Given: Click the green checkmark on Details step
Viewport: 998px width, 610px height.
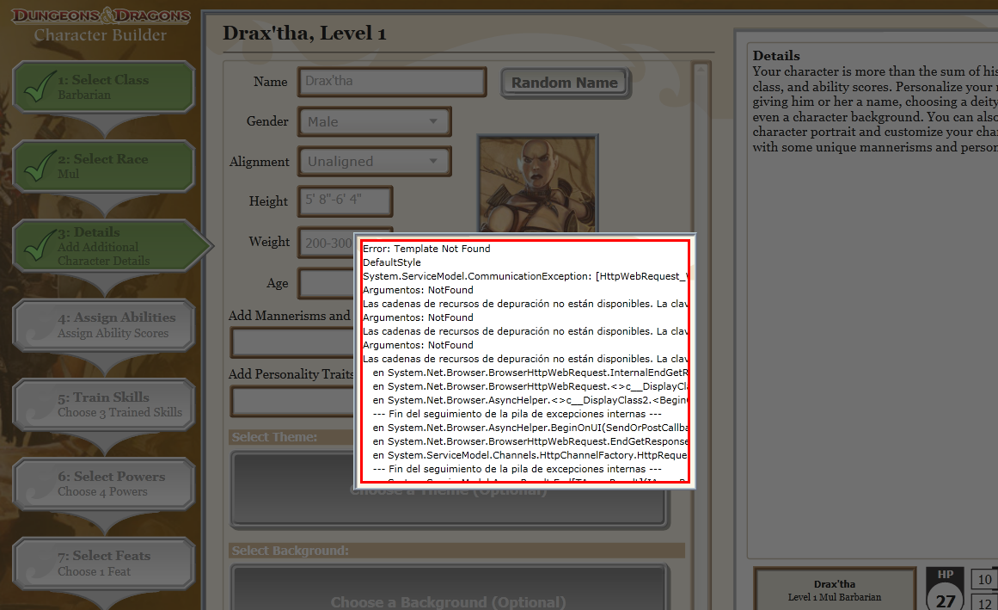Looking at the screenshot, I should coord(39,245).
